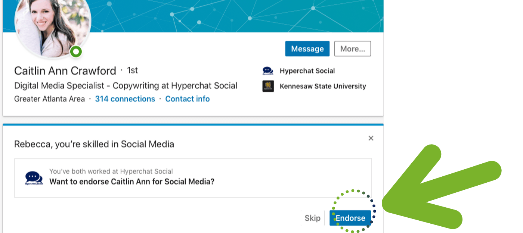Click the headline Digital Media Specialist text
This screenshot has height=233, width=523.
126,85
